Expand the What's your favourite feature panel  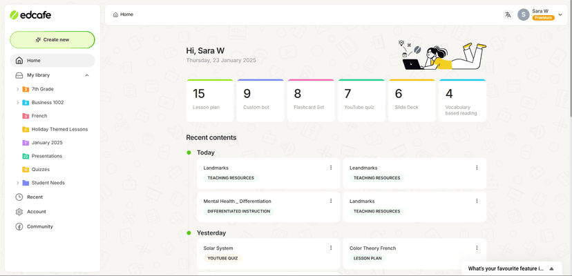[x=551, y=268]
